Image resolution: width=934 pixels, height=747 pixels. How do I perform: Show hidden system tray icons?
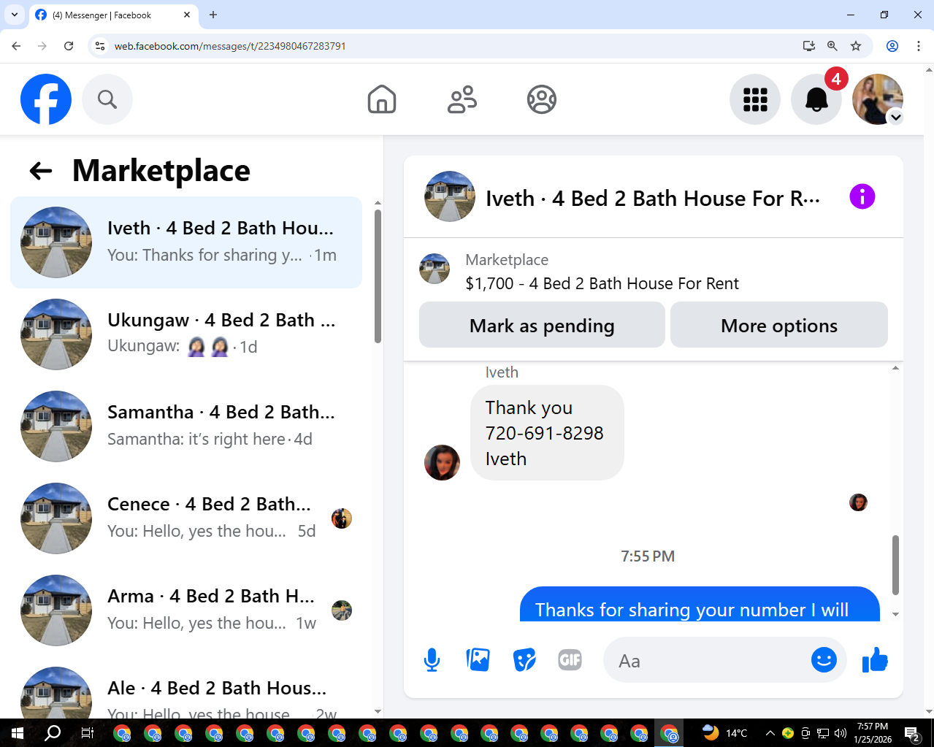click(770, 733)
